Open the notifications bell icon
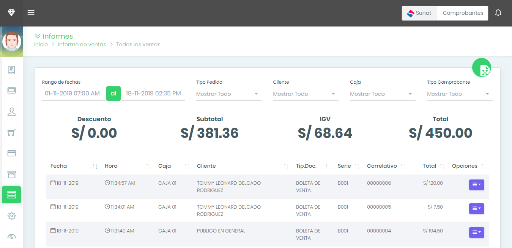Screen dimensions: 512x248 pos(498,13)
